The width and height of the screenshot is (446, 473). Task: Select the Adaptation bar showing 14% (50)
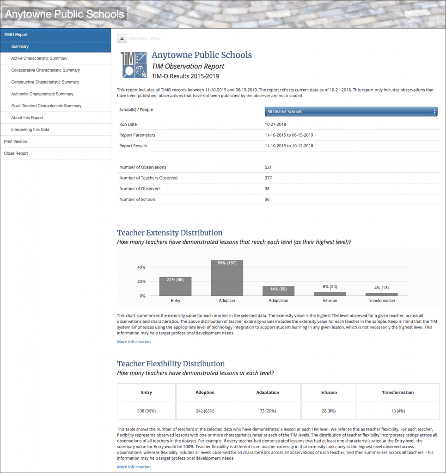point(278,291)
